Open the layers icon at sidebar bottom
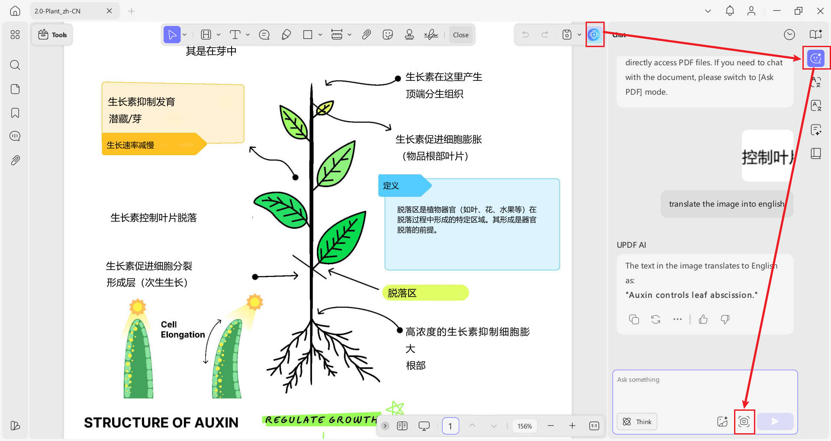The height and width of the screenshot is (441, 831). (x=15, y=426)
